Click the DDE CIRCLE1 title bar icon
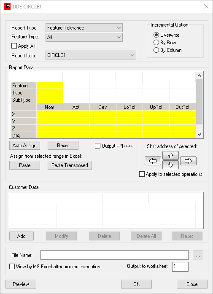This screenshot has height=294, width=213. [x=7, y=6]
